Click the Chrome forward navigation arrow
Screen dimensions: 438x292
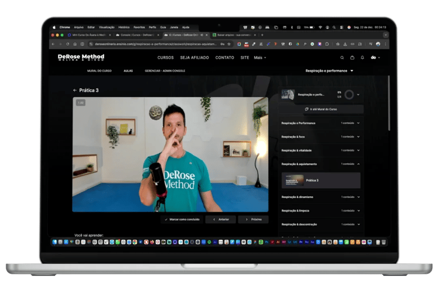point(60,44)
